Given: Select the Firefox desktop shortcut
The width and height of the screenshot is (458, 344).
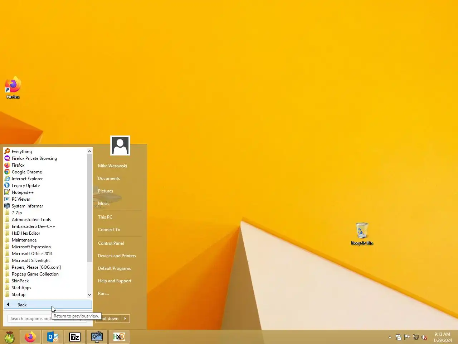Looking at the screenshot, I should coord(13,88).
